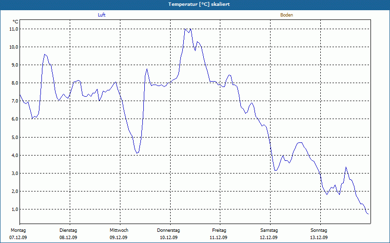
Task: Click the '6,0' y-axis value
Action: tap(15, 119)
